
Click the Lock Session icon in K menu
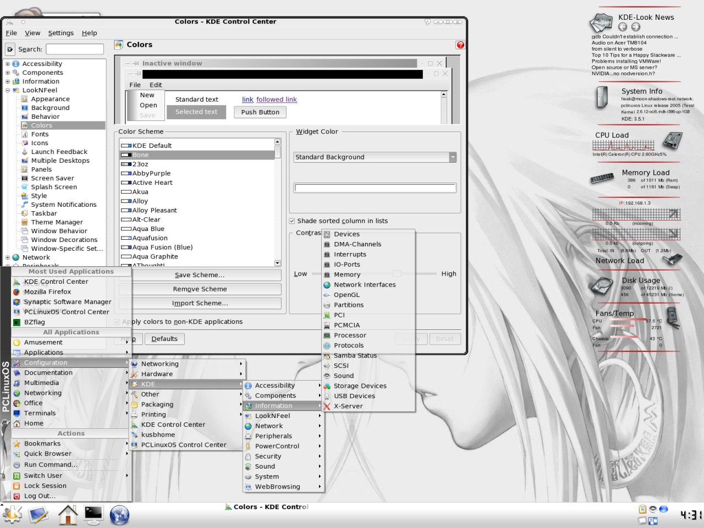16,486
